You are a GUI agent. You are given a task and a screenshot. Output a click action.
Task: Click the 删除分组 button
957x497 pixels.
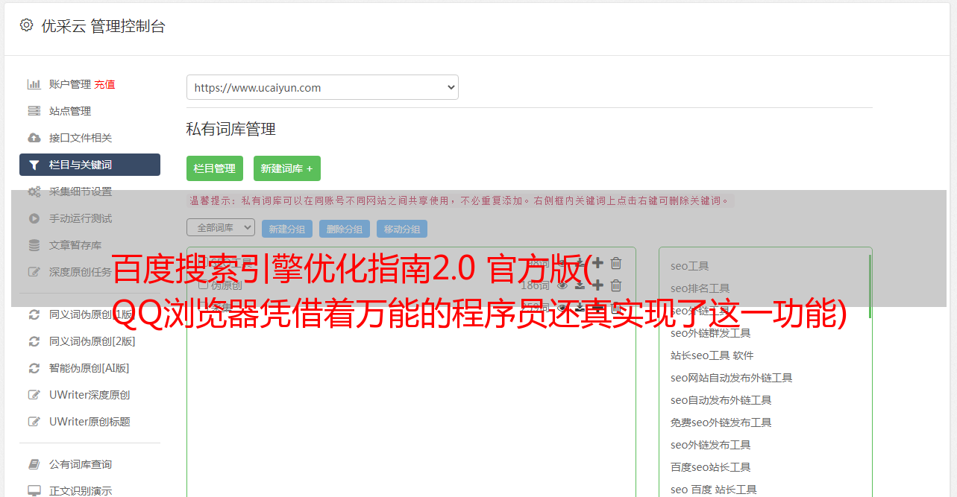click(345, 229)
